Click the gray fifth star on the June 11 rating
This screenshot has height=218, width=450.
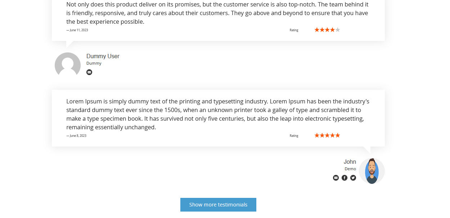(x=338, y=30)
